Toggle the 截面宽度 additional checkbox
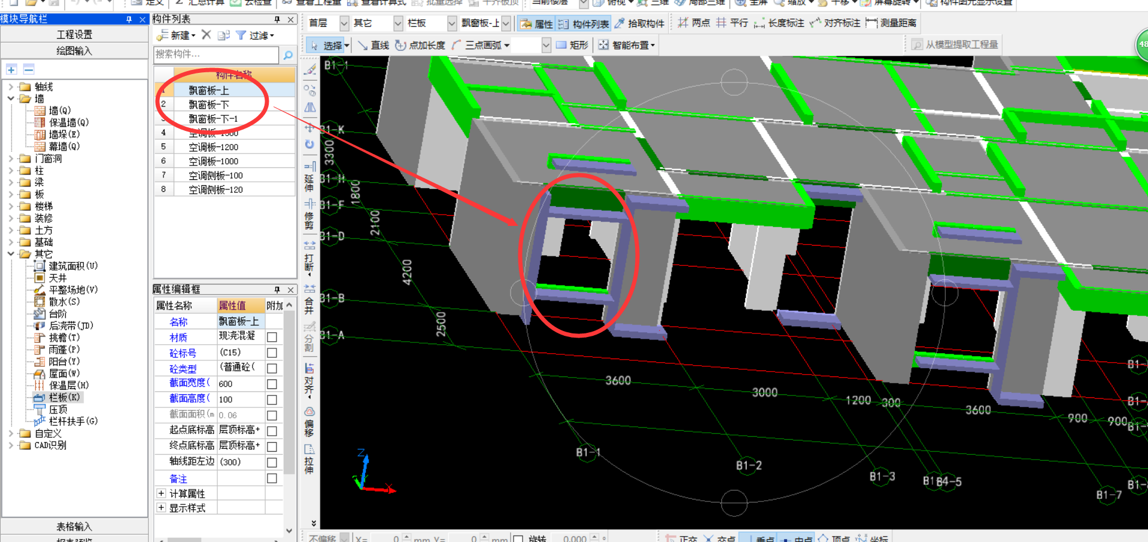 tap(272, 384)
